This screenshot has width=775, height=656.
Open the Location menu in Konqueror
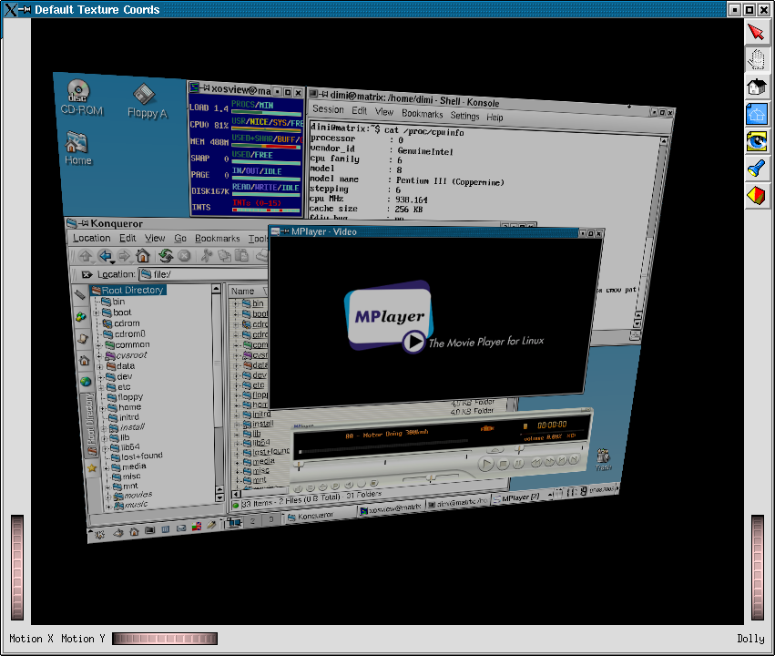coord(91,239)
